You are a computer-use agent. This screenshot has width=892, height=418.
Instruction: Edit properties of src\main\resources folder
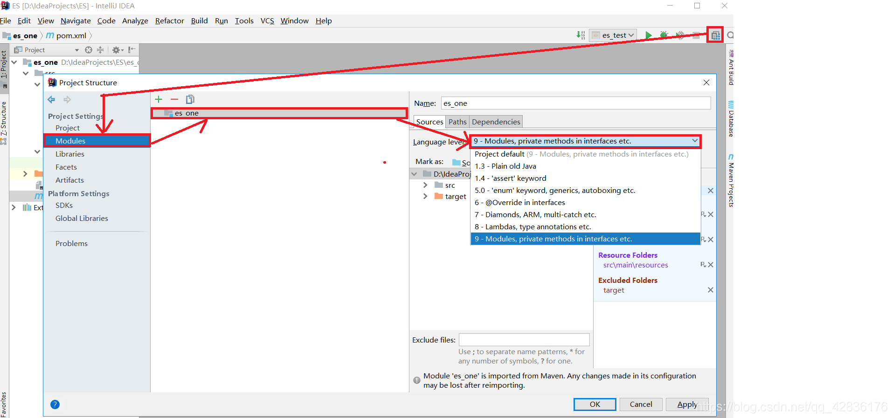[703, 265]
